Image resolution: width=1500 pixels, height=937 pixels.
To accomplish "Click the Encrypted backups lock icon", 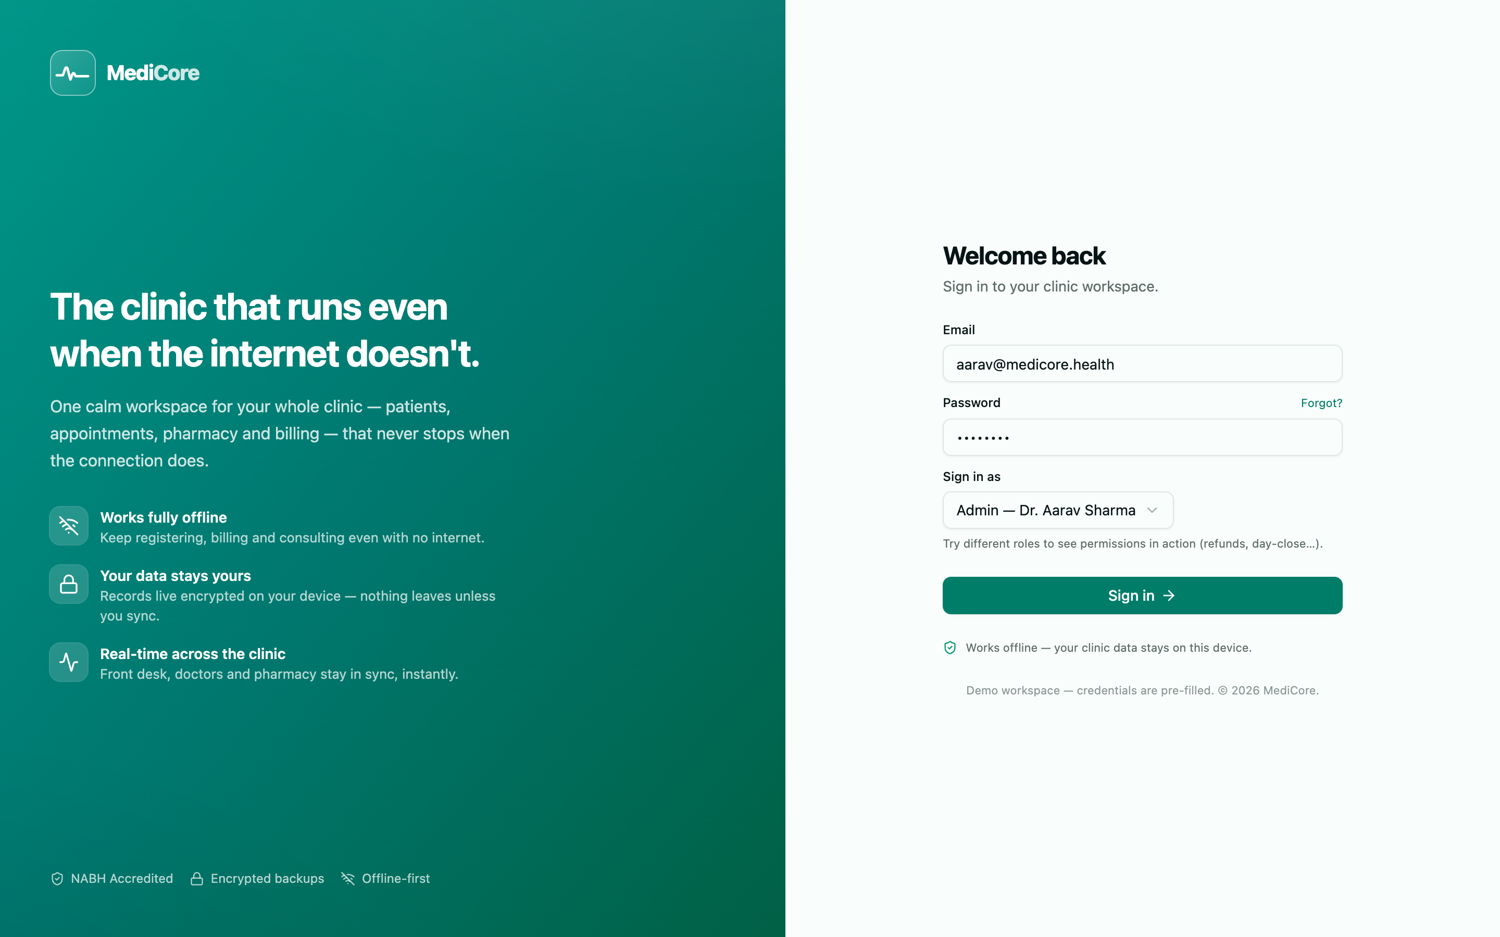I will 196,879.
